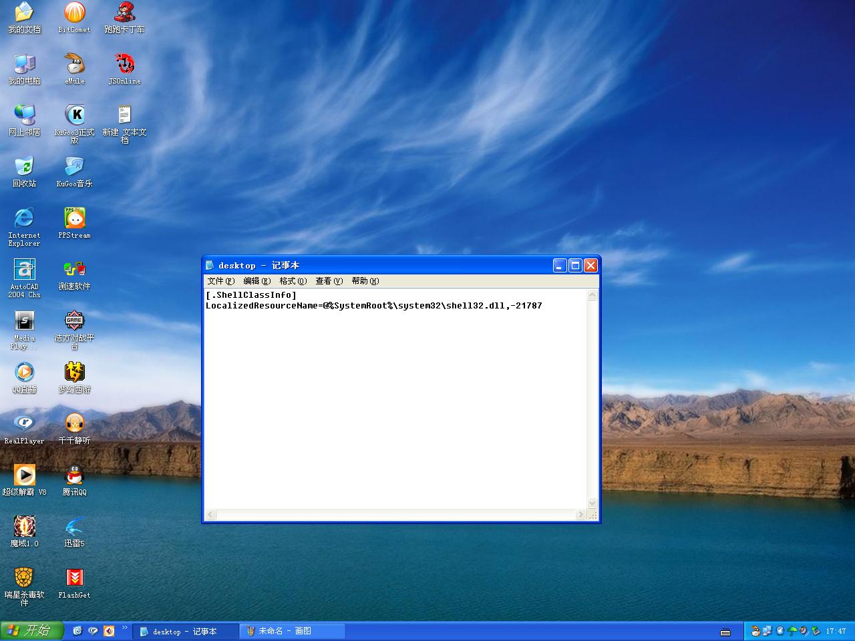
Task: Select the 梦幻西游 desktop icon
Action: point(74,377)
